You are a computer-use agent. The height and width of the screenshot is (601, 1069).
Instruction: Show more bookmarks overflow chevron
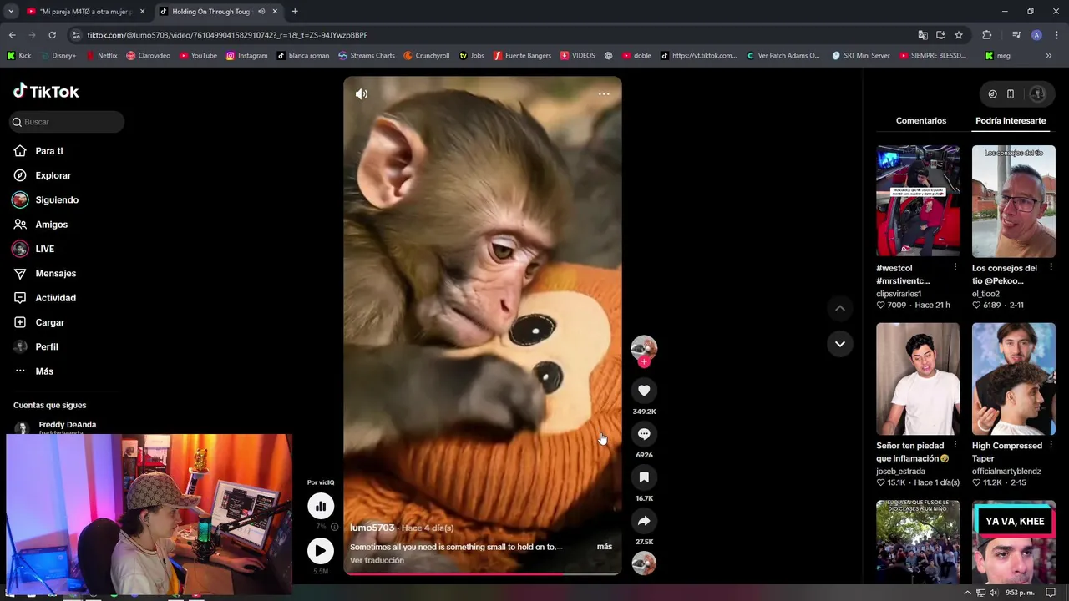(1049, 56)
